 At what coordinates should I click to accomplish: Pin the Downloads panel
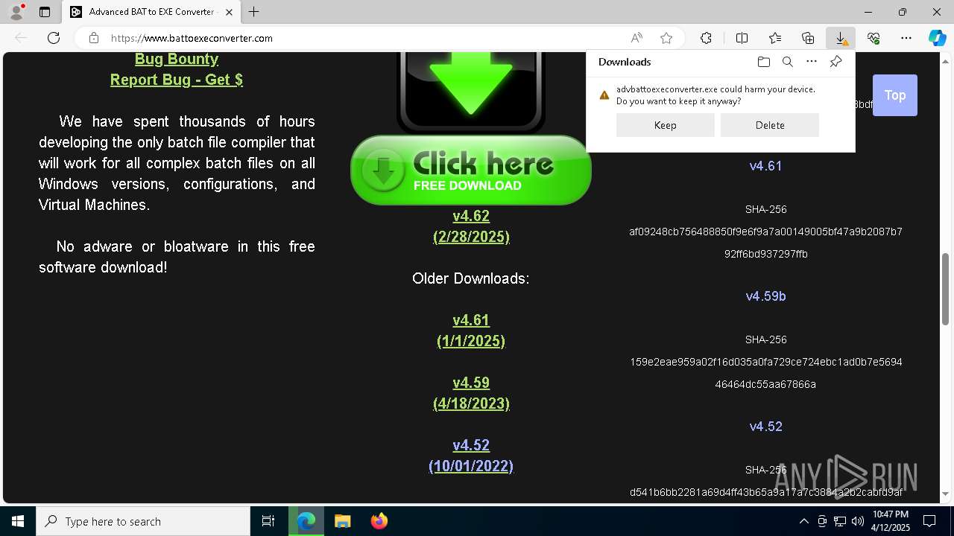835,62
